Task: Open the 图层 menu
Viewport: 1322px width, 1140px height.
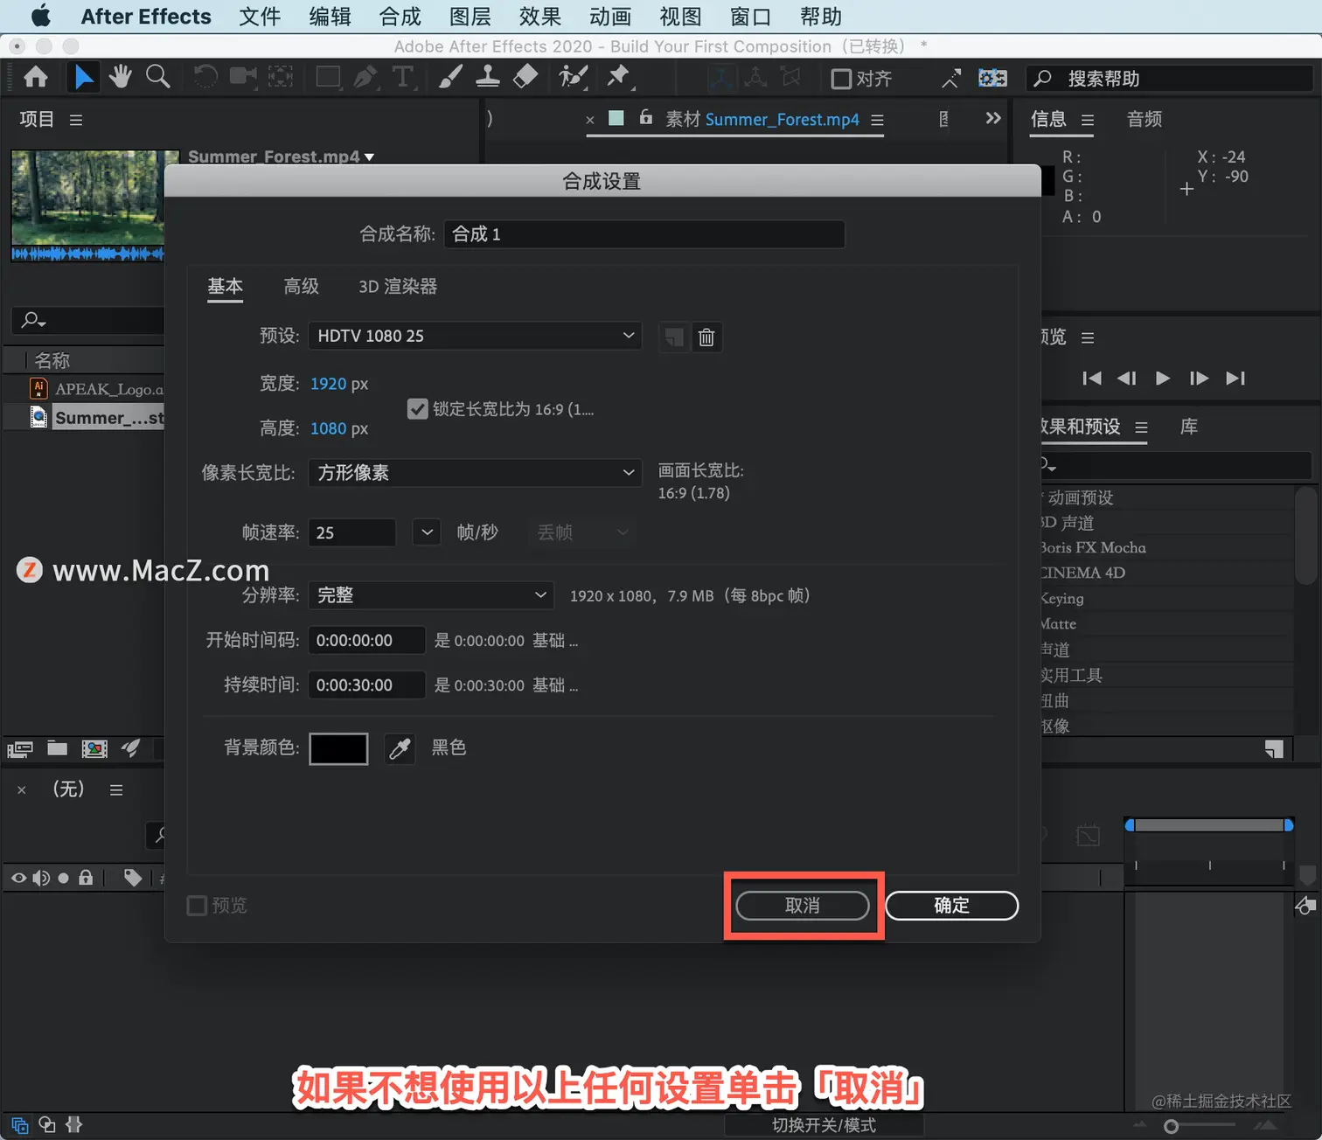Action: tap(470, 17)
